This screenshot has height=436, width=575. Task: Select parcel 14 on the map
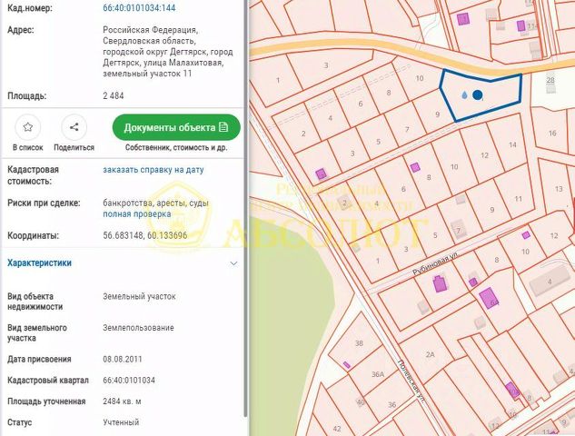click(511, 144)
